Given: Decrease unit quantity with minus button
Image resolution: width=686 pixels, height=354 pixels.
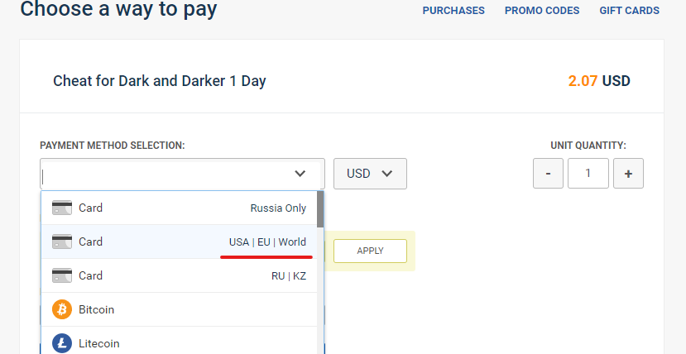Looking at the screenshot, I should 548,174.
